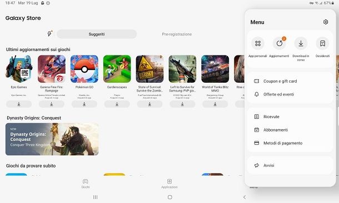Open Ricevute menu entry
This screenshot has height=203, width=339.
[x=290, y=116]
